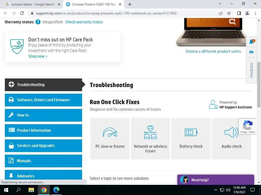Open the Chrome profile menu
This screenshot has height=195, width=261.
point(247,13)
